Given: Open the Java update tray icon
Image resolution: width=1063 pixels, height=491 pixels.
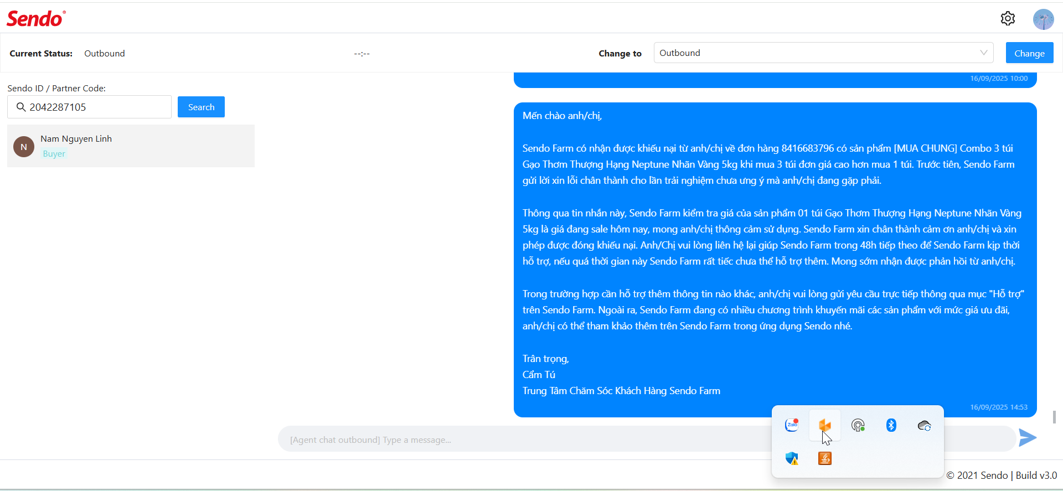Looking at the screenshot, I should [x=825, y=458].
